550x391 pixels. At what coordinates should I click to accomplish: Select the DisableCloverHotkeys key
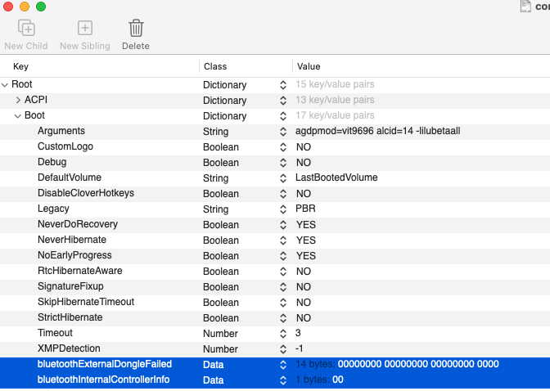click(x=86, y=193)
